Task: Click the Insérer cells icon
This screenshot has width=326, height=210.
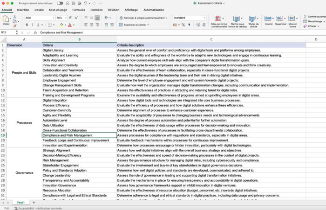Action: click(268, 19)
